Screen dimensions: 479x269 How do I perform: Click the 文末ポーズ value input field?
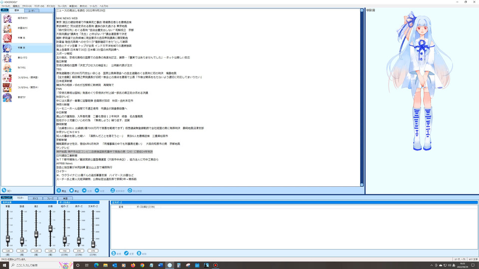(x=93, y=251)
